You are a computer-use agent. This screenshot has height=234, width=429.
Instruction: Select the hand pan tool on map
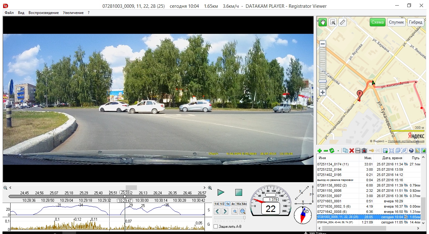point(323,22)
